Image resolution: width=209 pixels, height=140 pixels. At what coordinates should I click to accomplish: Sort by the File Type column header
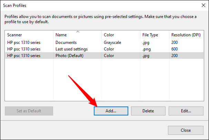(x=154, y=35)
